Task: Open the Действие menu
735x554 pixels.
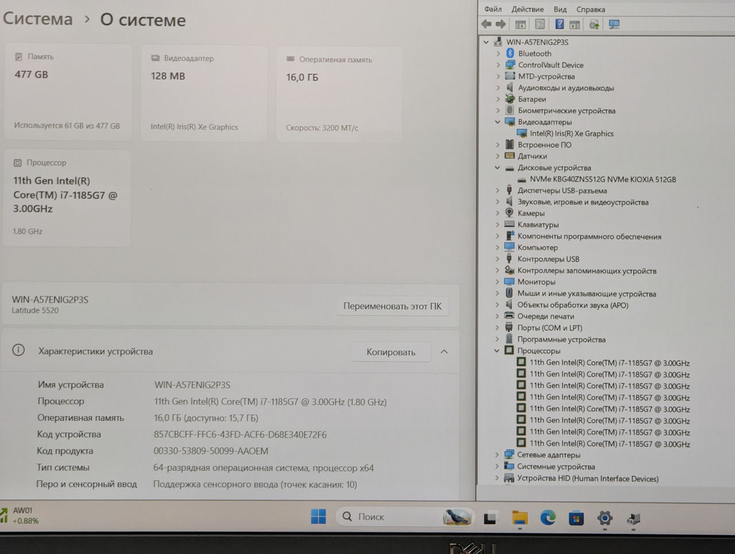Action: point(527,9)
